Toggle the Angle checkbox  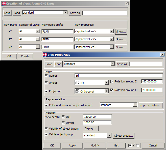click(46, 83)
